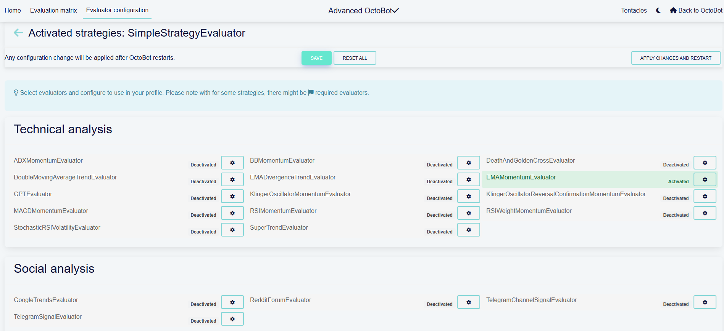Click the RESET ALL button
Viewport: 724px width, 331px height.
point(355,58)
